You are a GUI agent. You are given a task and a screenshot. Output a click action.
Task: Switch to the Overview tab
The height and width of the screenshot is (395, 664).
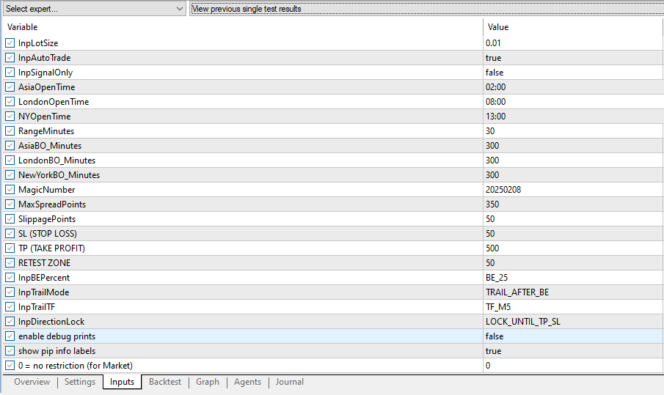click(32, 382)
